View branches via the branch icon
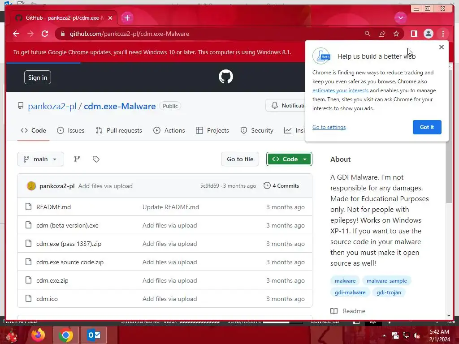Screen dimensions: 459x344 click(x=77, y=159)
